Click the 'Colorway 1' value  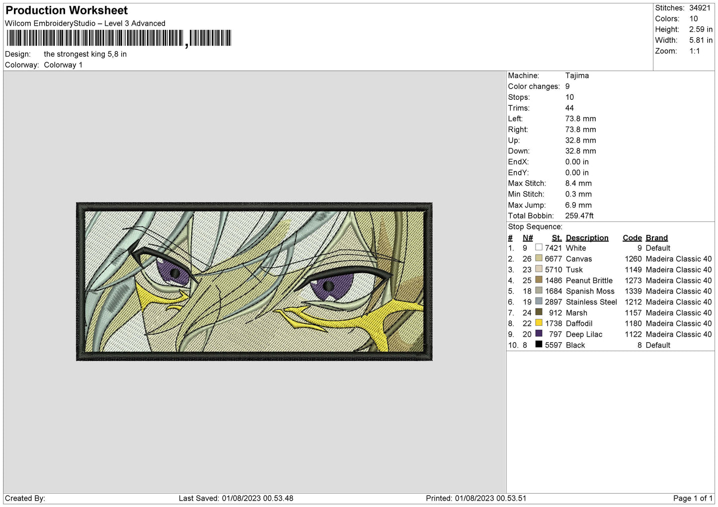coord(63,65)
